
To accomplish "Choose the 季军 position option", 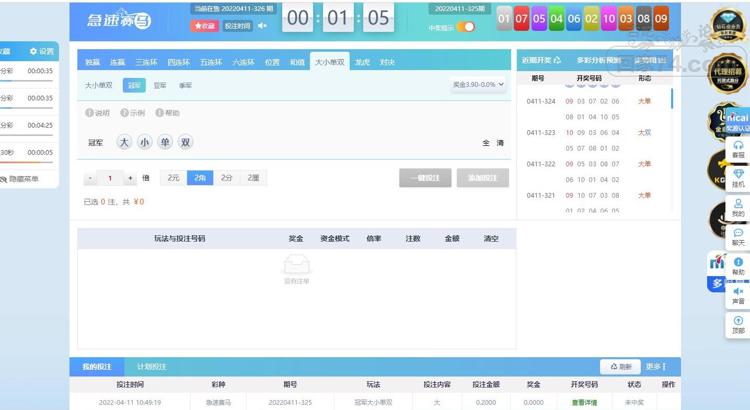I will tap(186, 85).
